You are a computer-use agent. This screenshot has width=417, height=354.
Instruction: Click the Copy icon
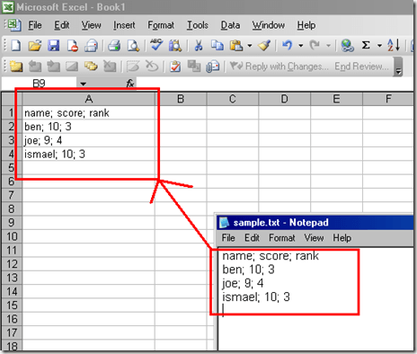(x=217, y=46)
